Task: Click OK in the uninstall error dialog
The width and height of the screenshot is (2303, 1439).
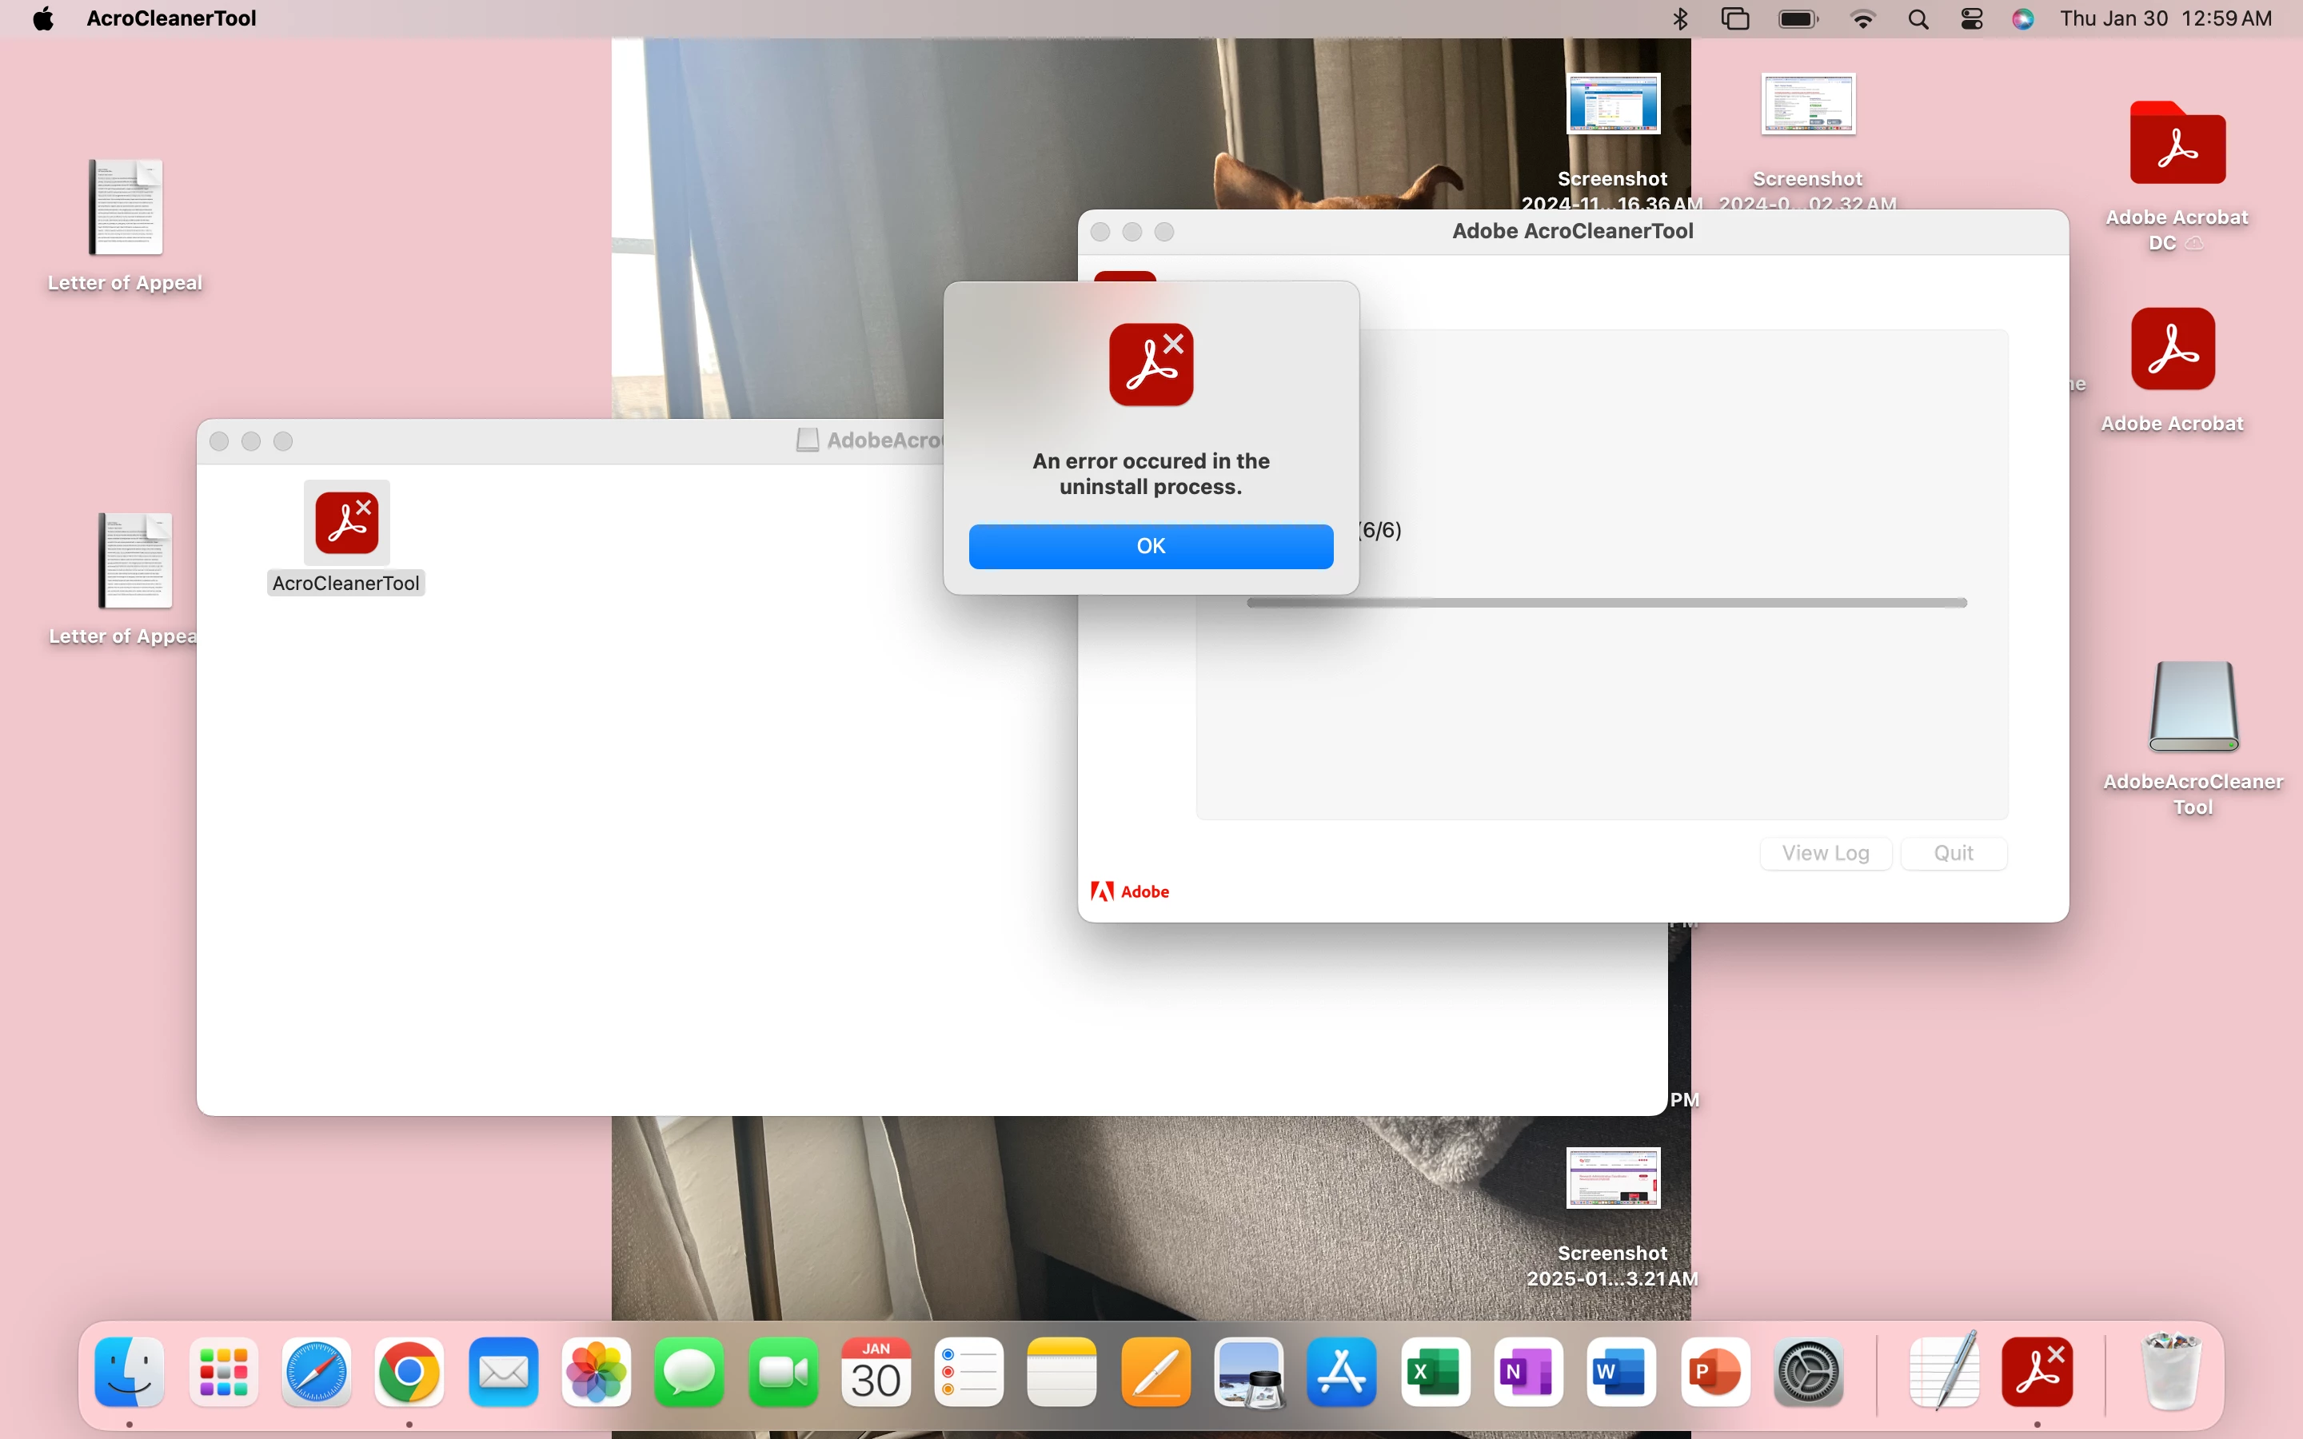Action: click(1151, 546)
